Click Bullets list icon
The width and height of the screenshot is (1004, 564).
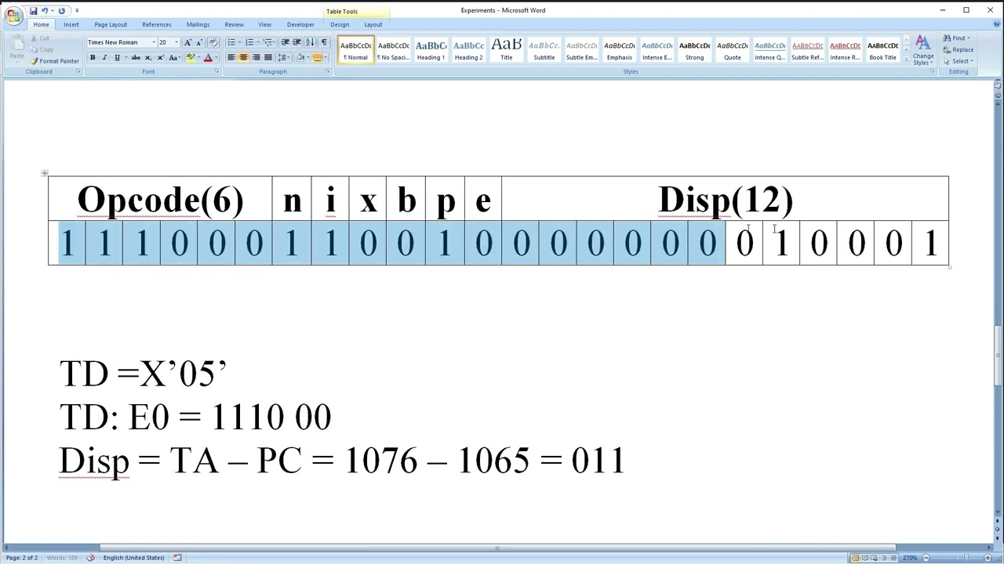(231, 42)
